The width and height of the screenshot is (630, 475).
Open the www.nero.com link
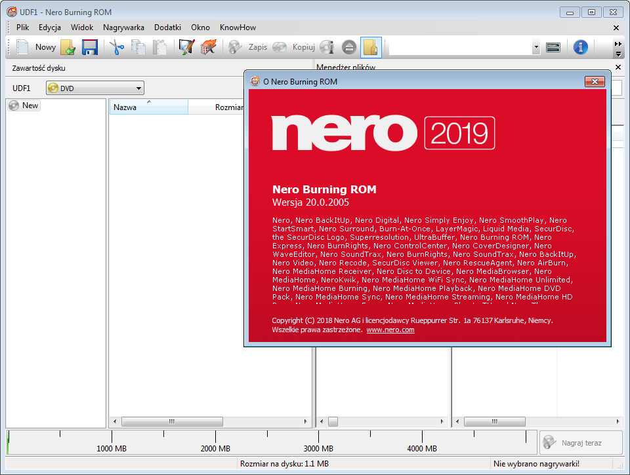point(390,330)
